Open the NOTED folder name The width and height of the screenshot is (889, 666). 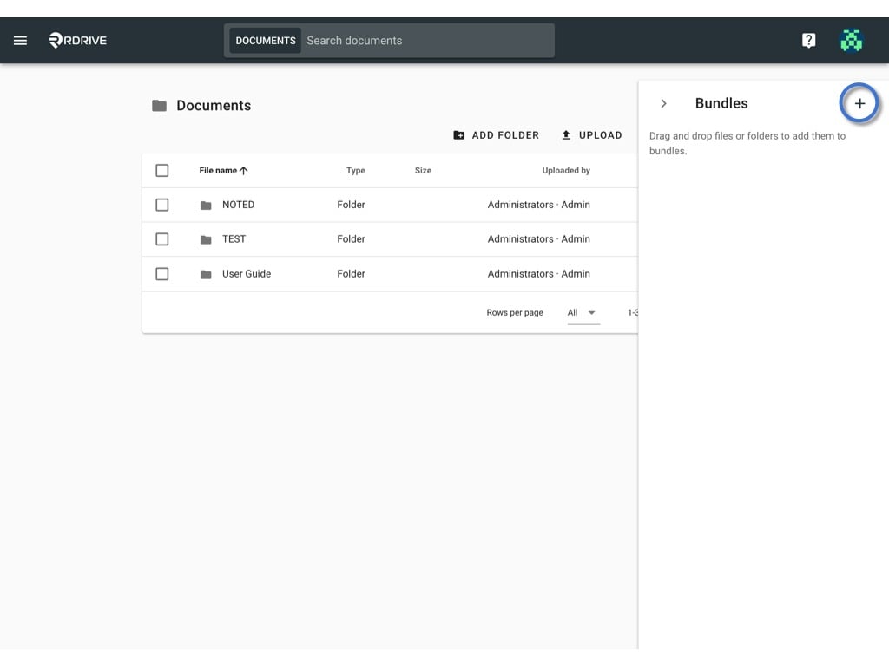tap(238, 205)
